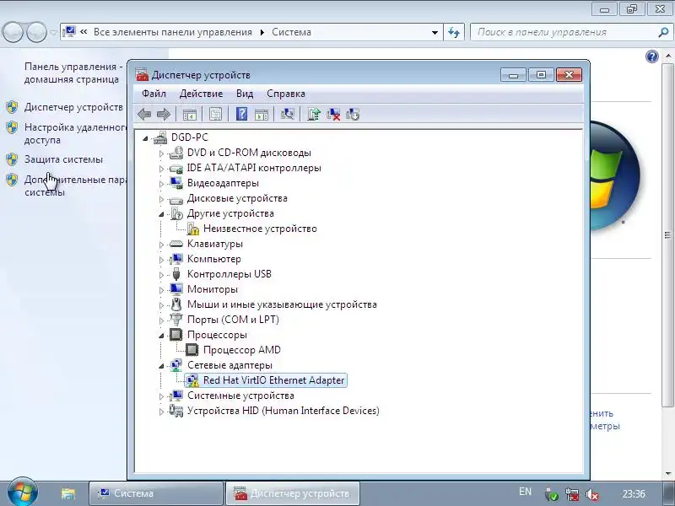Select the Мониторы tree row
675x506 pixels.
(213, 289)
